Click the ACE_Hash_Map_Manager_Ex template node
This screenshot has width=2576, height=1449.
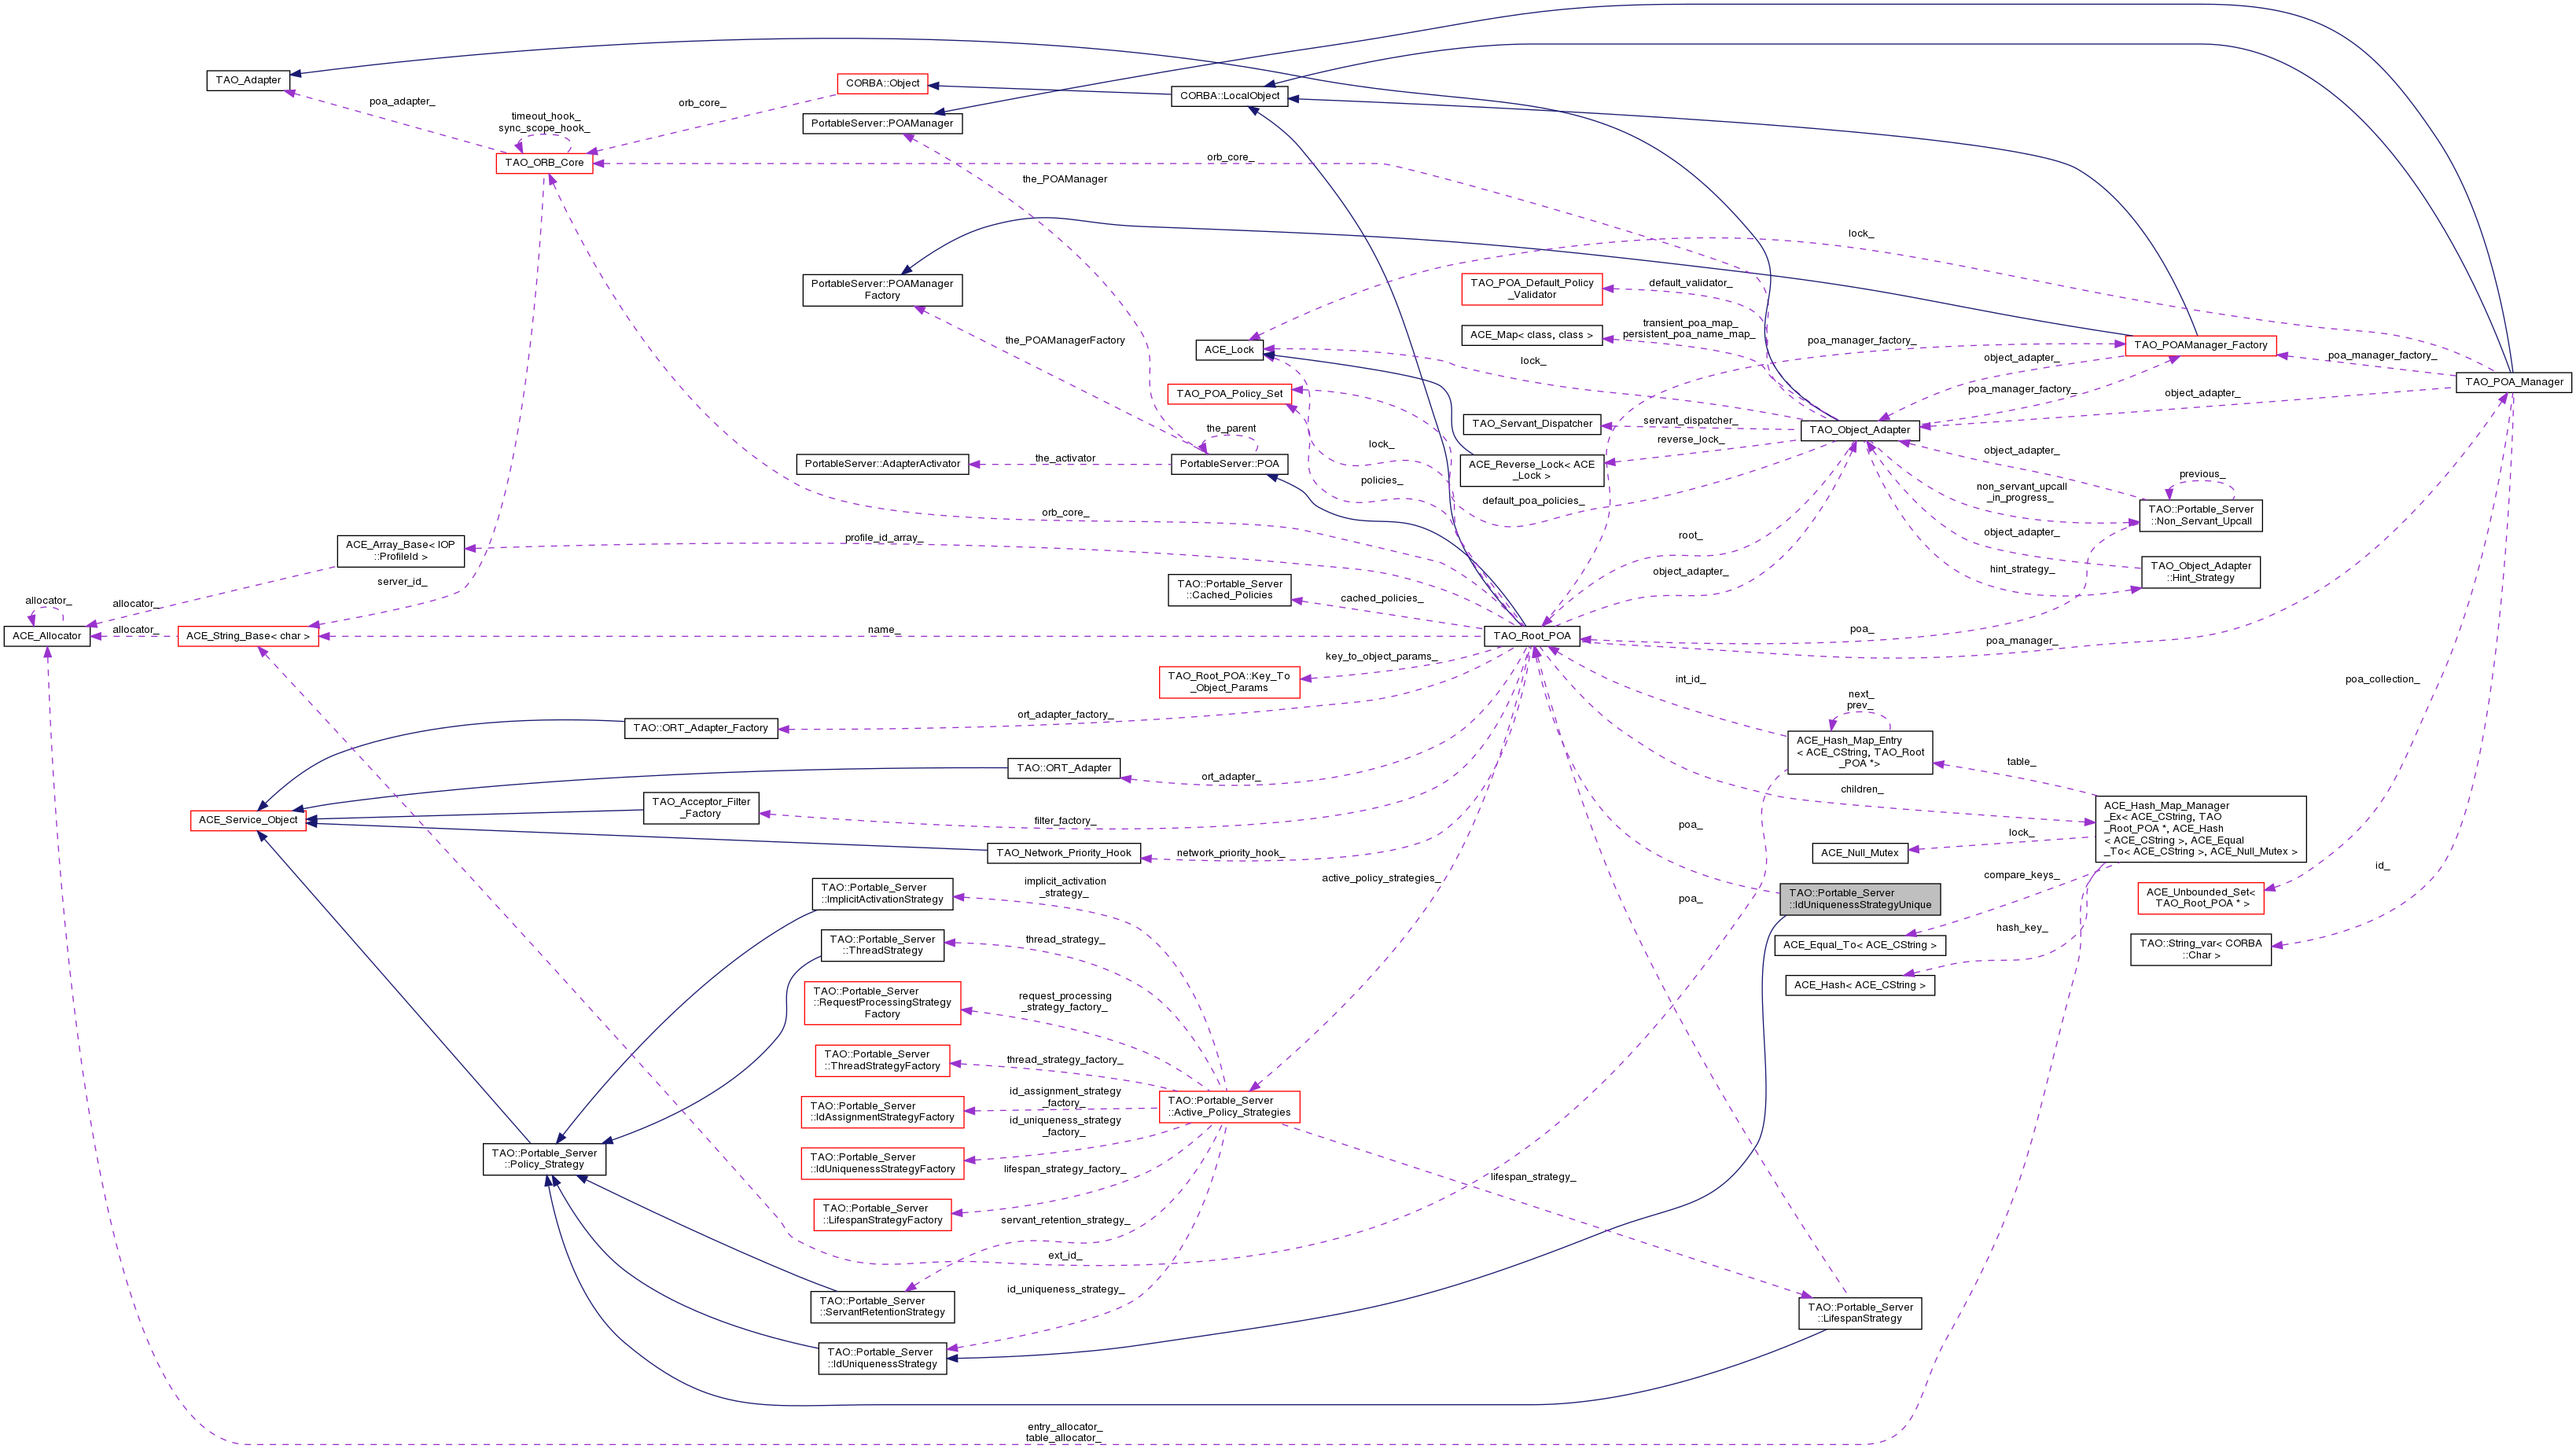(2200, 828)
